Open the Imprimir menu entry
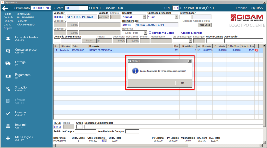The image size is (267, 148). (21, 126)
